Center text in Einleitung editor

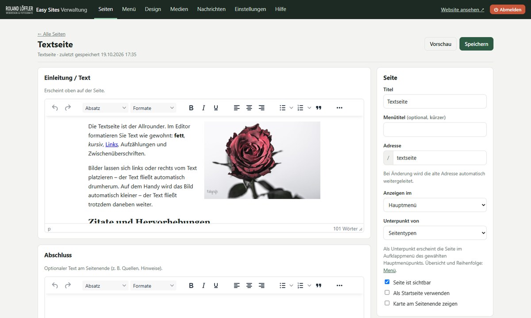[249, 108]
